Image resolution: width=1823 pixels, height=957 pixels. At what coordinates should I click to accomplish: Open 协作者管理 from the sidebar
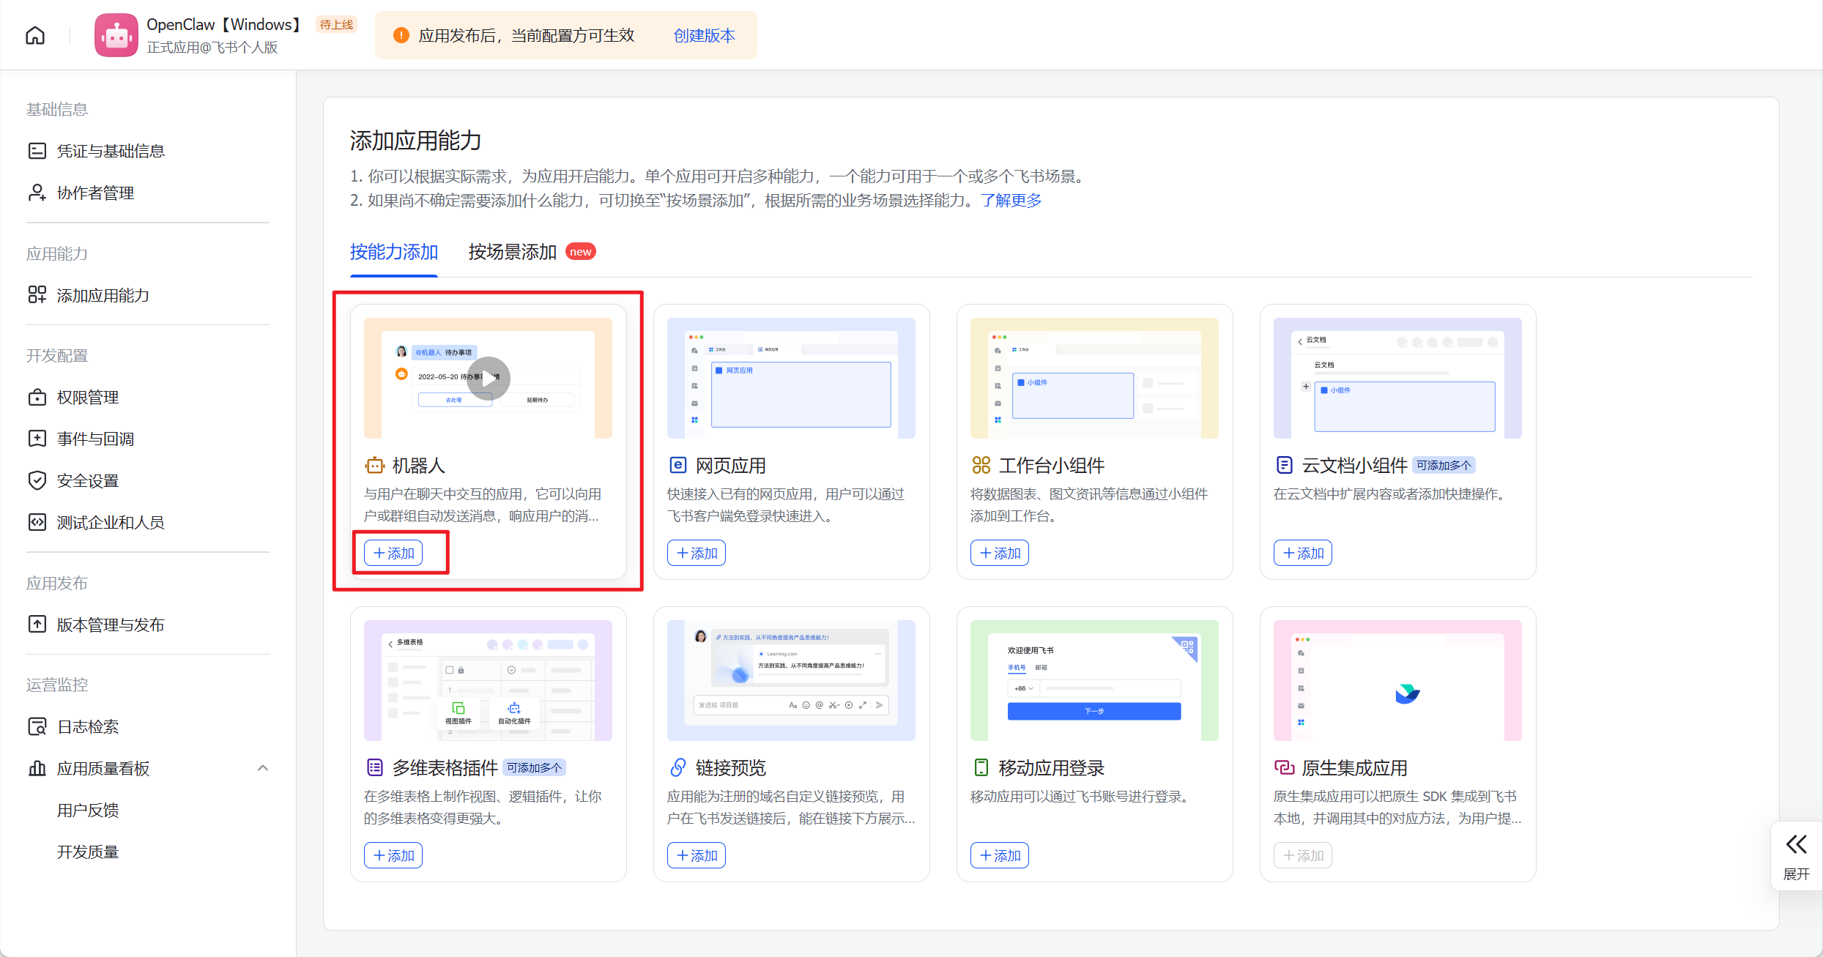(95, 193)
